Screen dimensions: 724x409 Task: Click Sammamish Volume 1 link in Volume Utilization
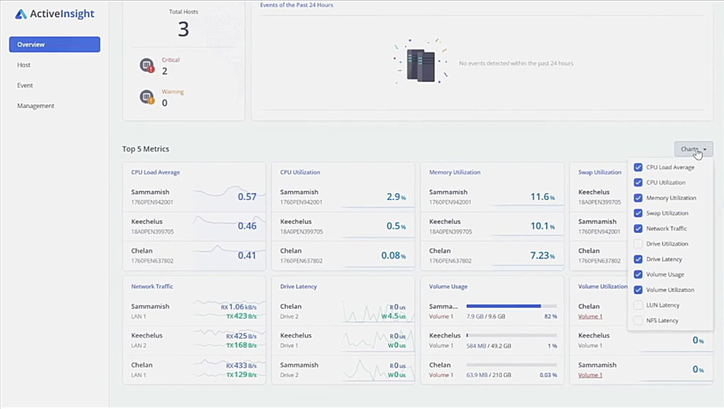(x=590, y=375)
